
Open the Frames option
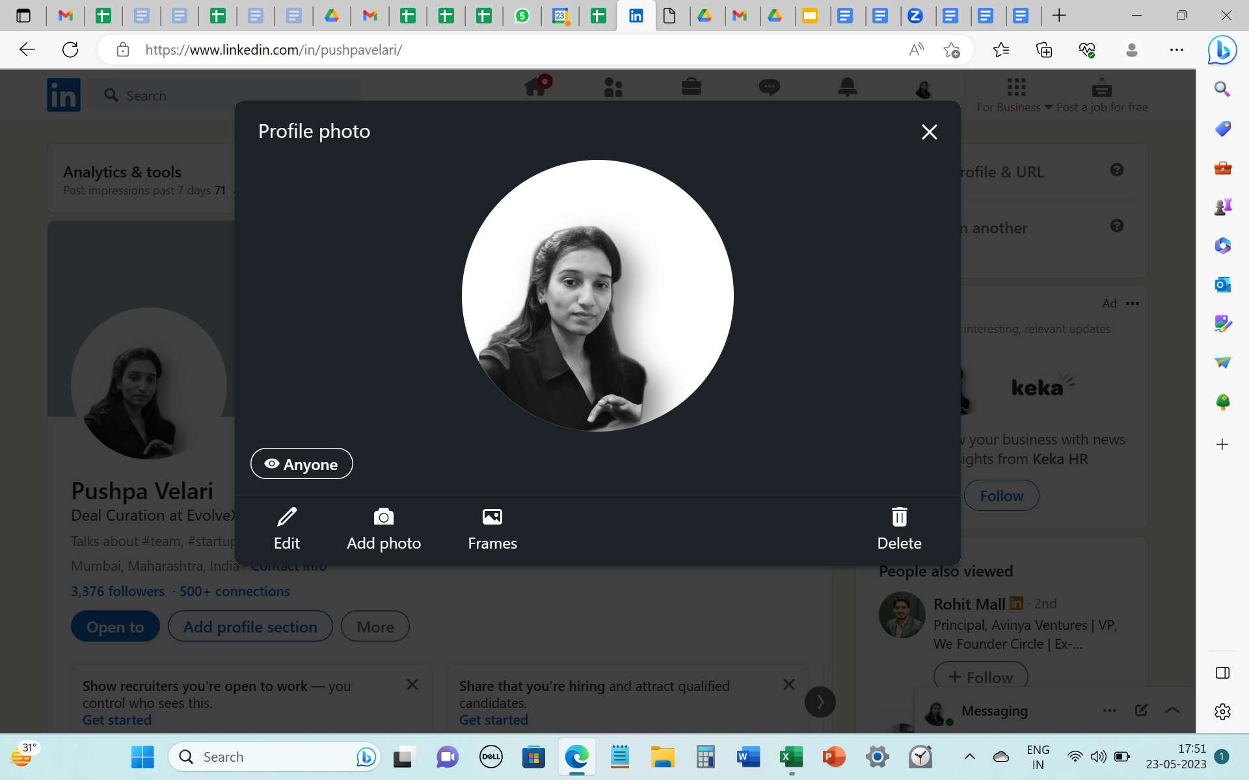[x=492, y=529]
